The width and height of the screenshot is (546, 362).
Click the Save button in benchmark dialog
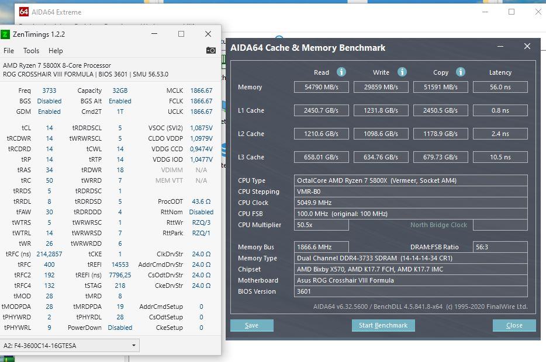pyautogui.click(x=252, y=325)
